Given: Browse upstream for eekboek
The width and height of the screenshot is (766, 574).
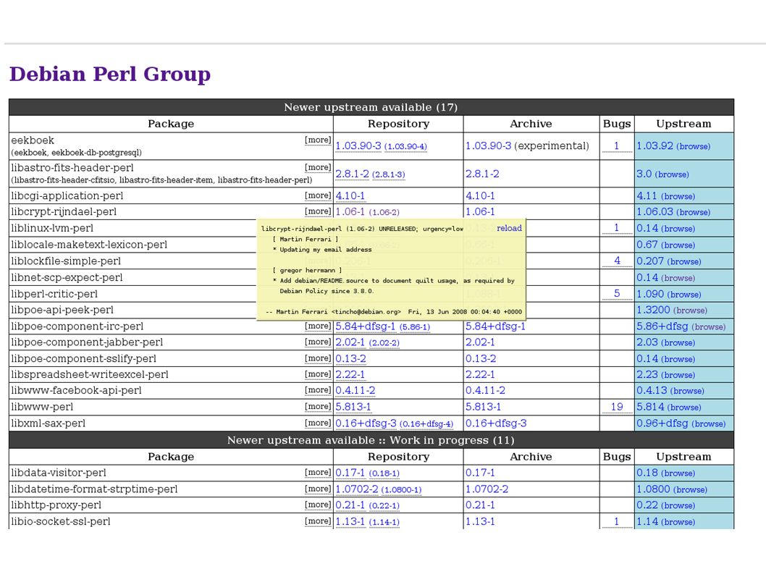Looking at the screenshot, I should coord(693,146).
